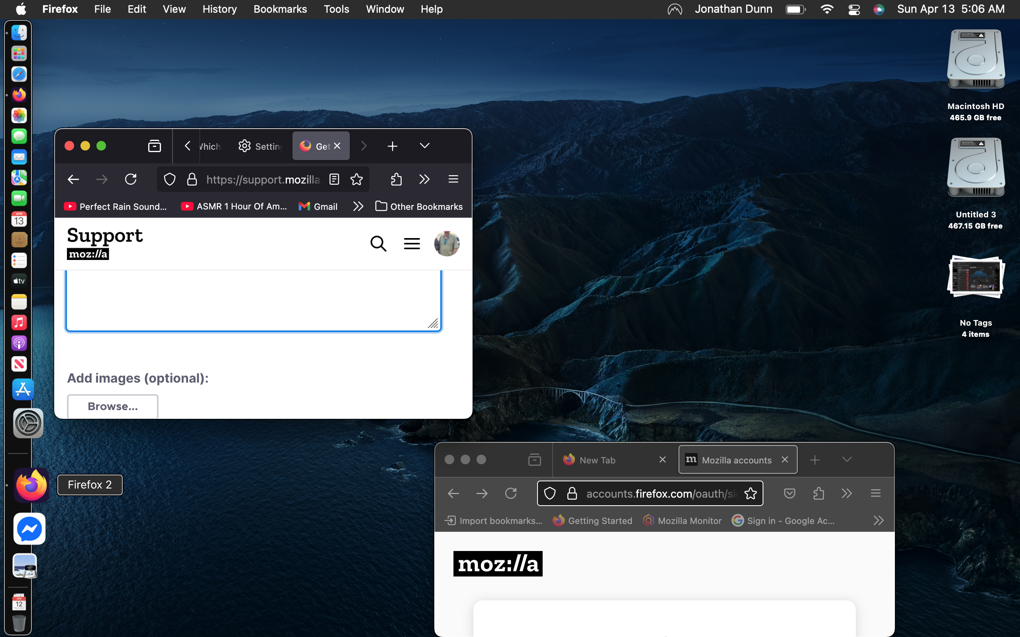
Task: Expand hidden bookmarks in the back window
Action: pyautogui.click(x=879, y=521)
